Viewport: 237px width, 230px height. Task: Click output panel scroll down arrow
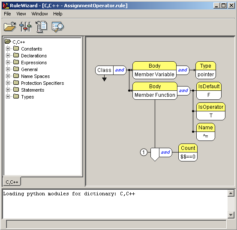[231, 215]
